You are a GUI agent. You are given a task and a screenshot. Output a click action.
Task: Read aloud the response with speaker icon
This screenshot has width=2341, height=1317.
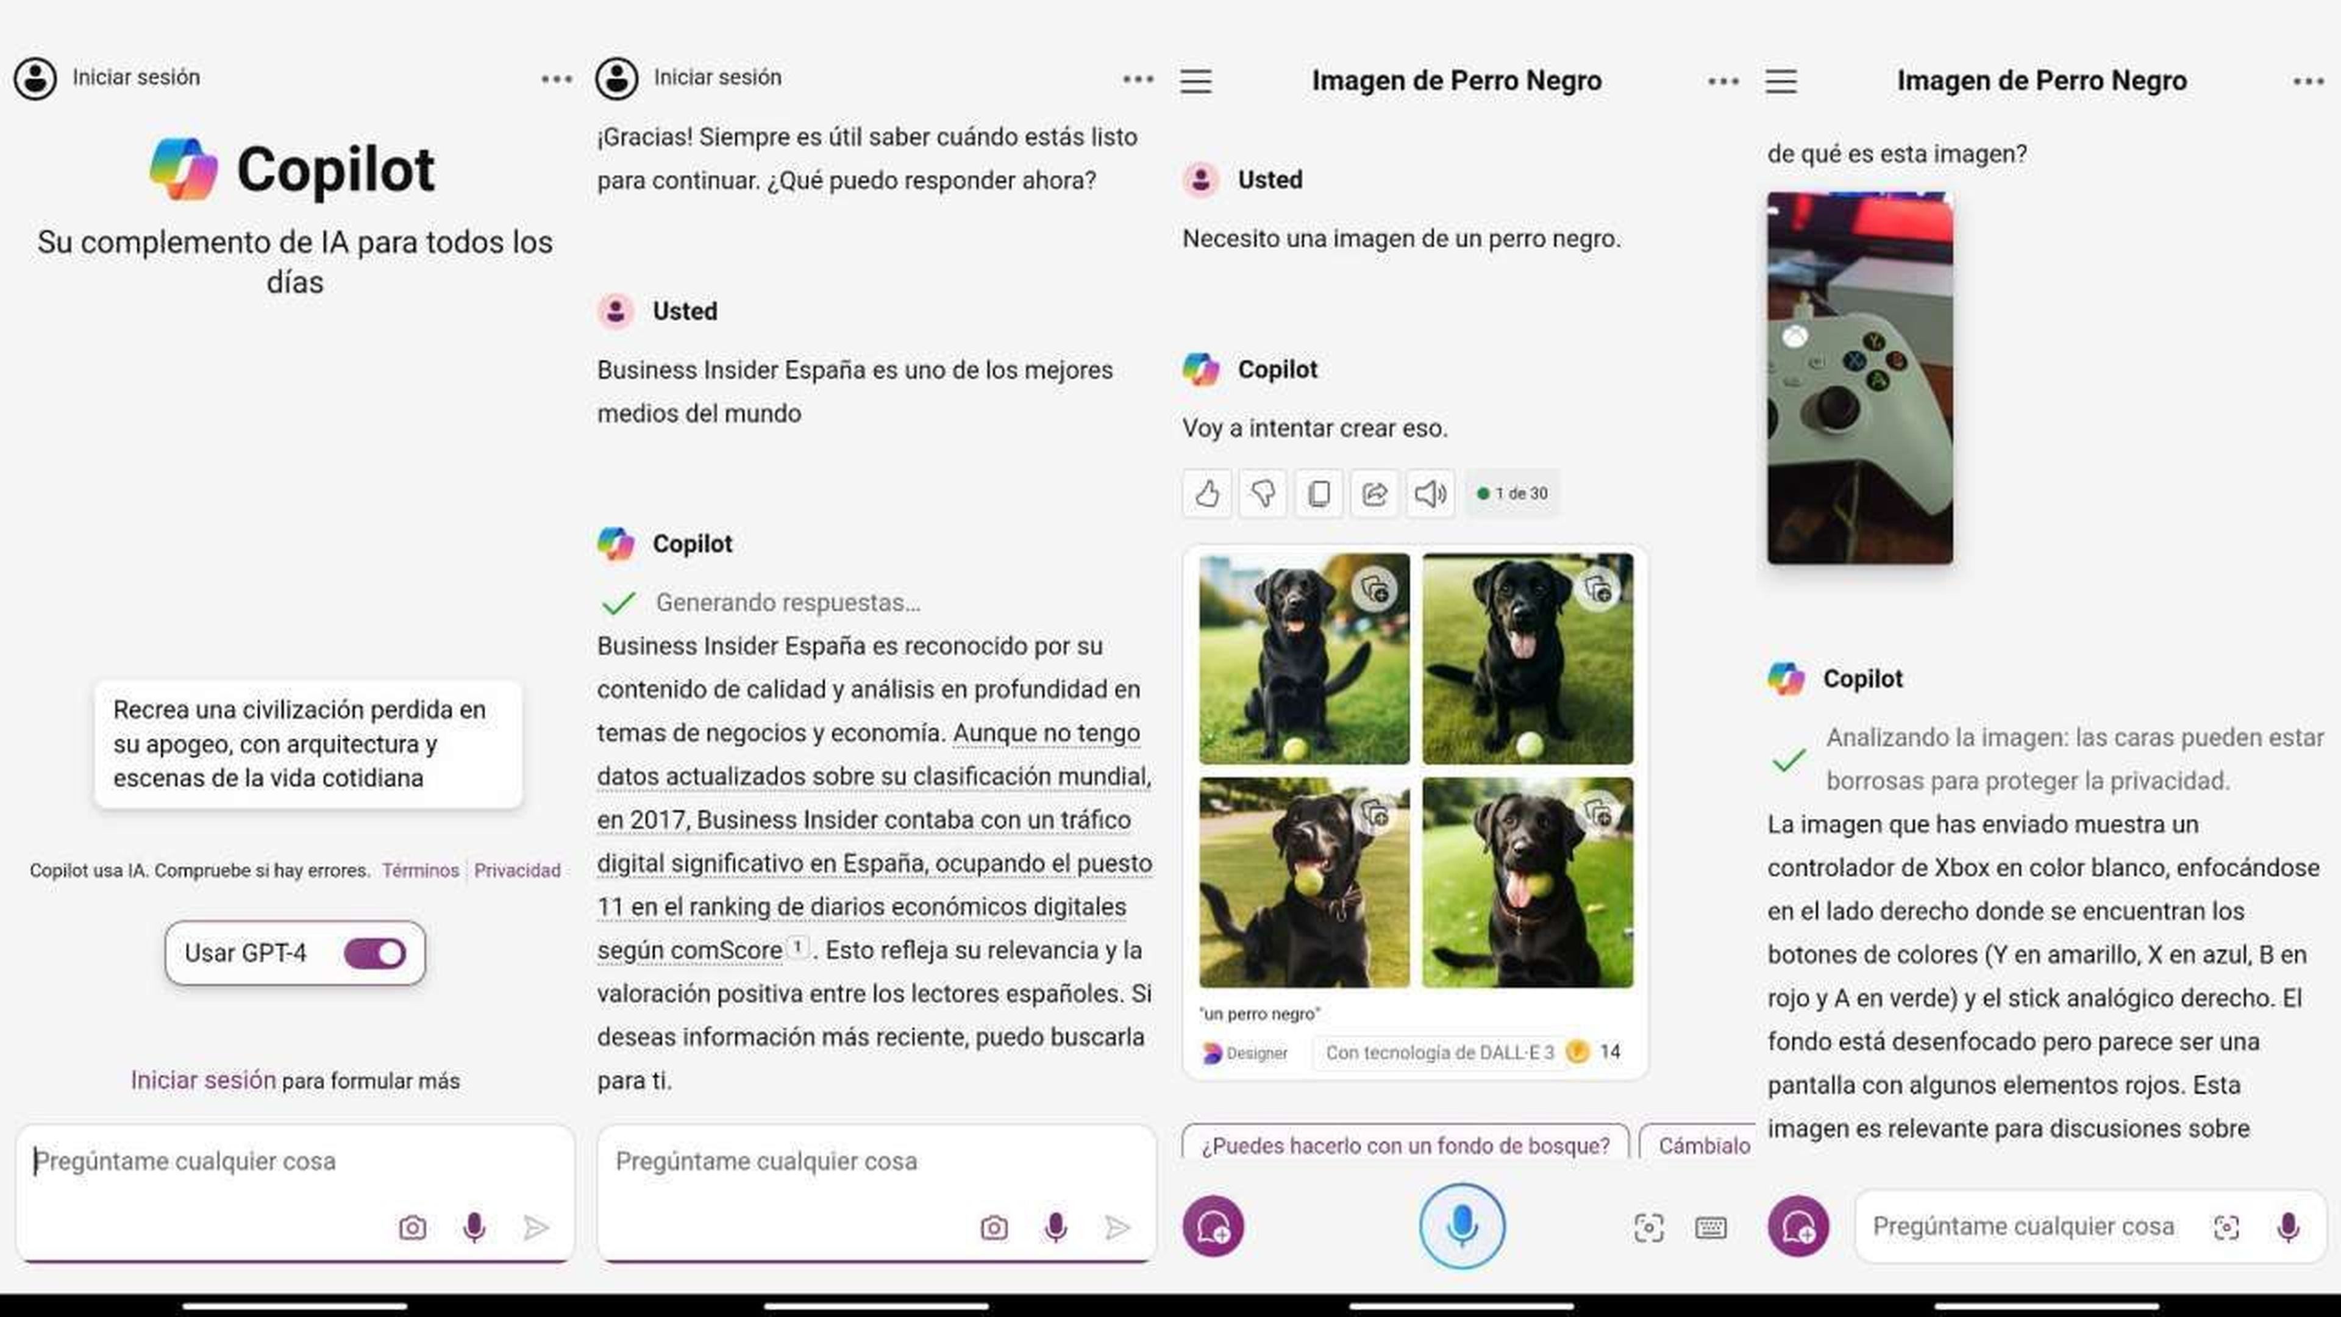coord(1430,493)
